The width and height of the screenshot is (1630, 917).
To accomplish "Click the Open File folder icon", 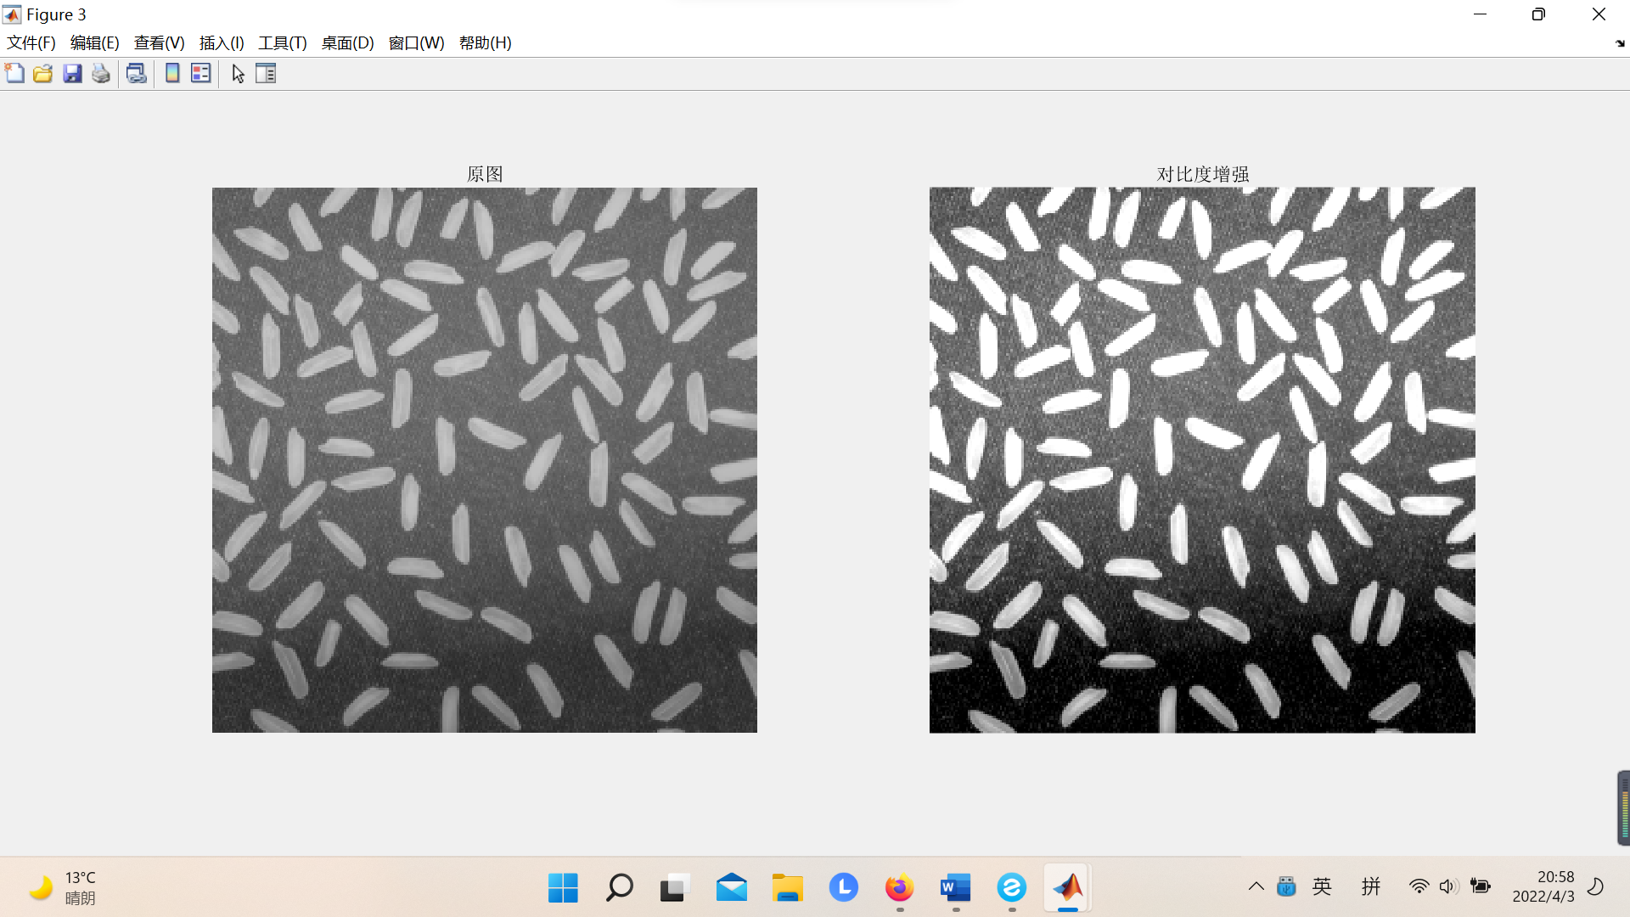I will pos(43,74).
